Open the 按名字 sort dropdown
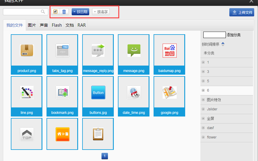This screenshot has width=258, height=161. pyautogui.click(x=101, y=12)
